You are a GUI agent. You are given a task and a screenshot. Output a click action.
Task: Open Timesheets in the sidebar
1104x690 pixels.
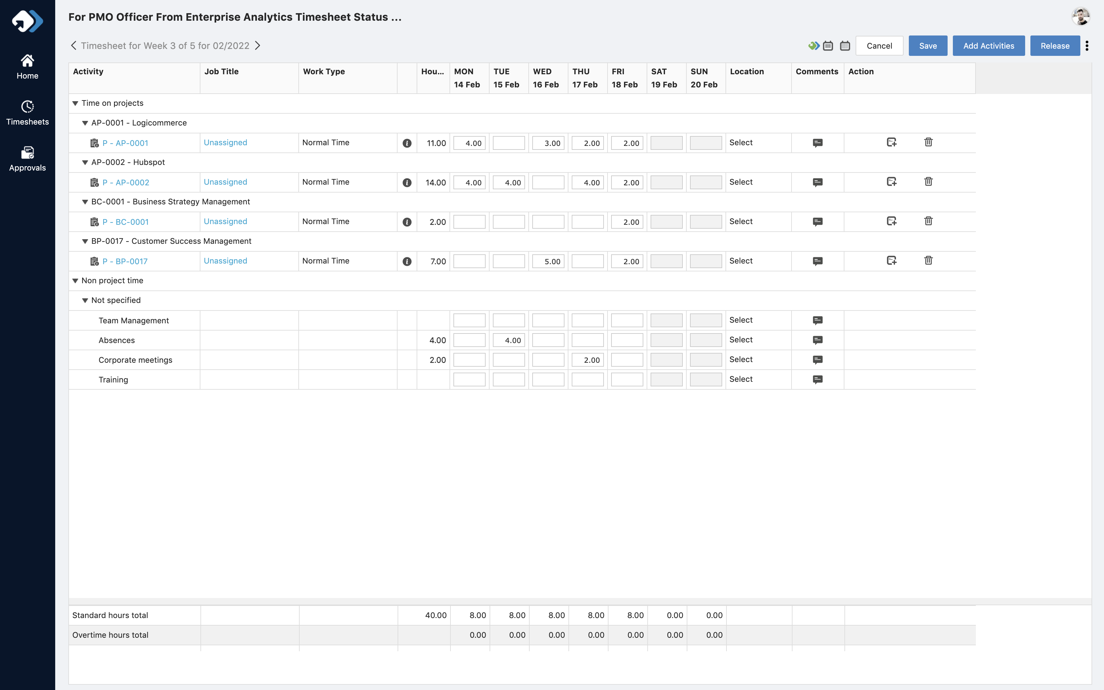coord(27,113)
